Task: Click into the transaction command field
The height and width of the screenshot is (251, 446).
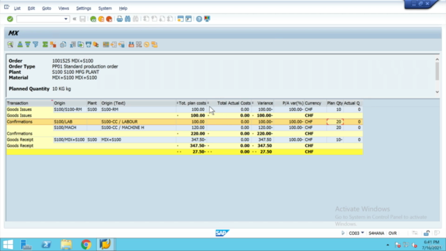Action: pos(40,19)
